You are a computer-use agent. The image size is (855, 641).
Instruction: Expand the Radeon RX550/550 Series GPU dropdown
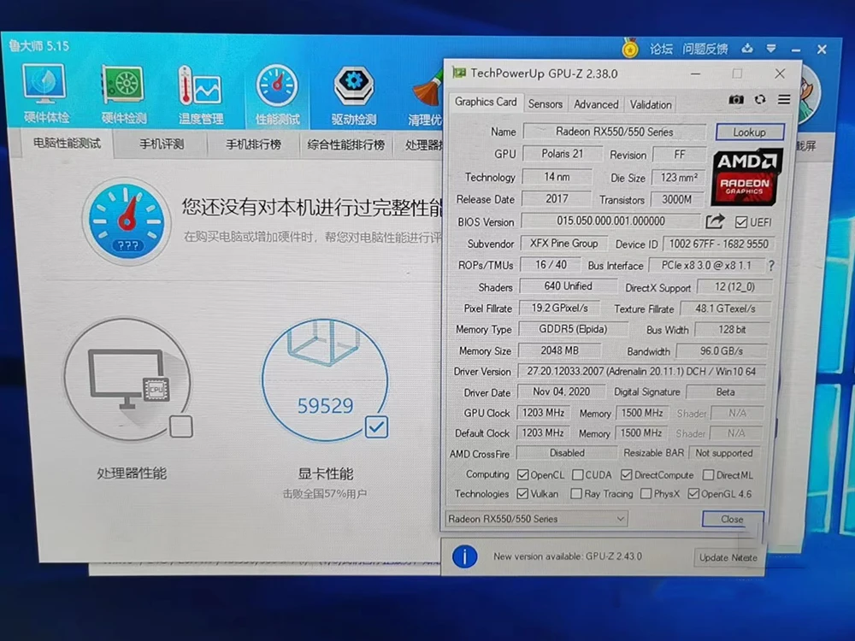pos(537,519)
